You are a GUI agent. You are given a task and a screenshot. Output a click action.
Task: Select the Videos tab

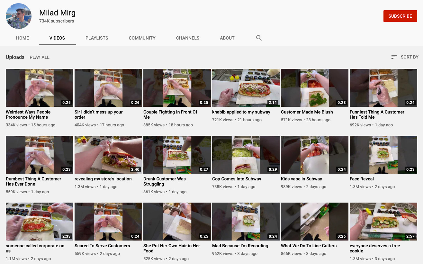[x=57, y=38]
